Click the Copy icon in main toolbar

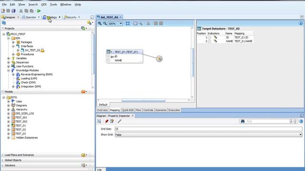26,11
